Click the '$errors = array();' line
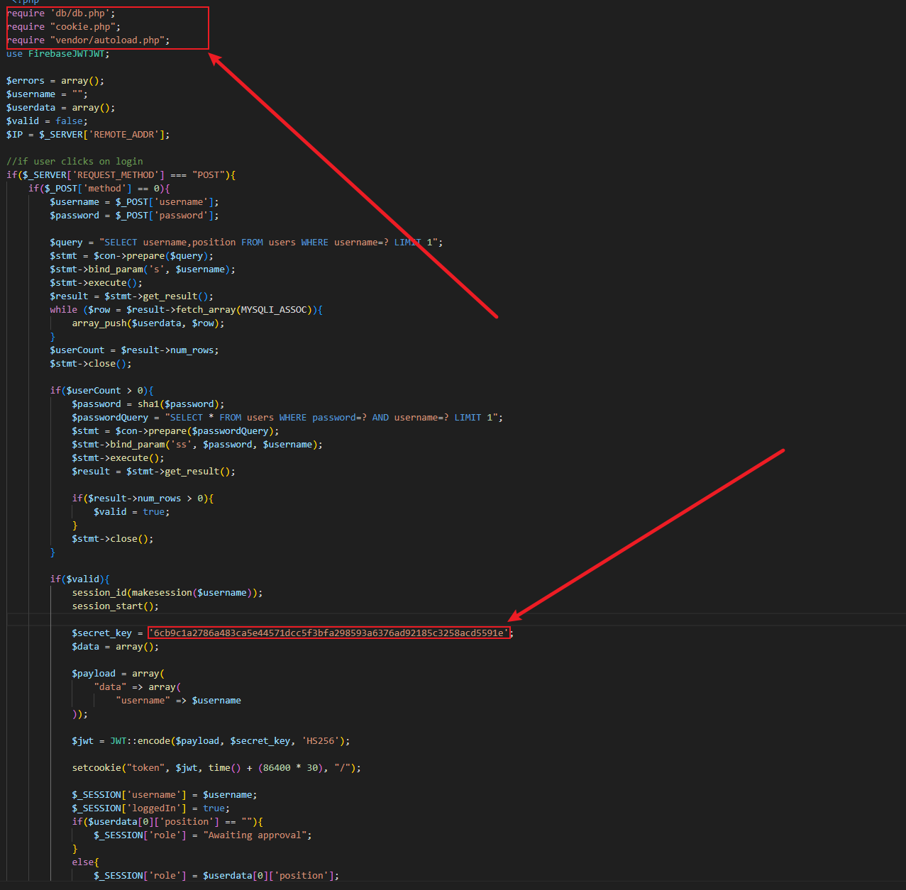This screenshot has height=890, width=906. click(x=55, y=81)
